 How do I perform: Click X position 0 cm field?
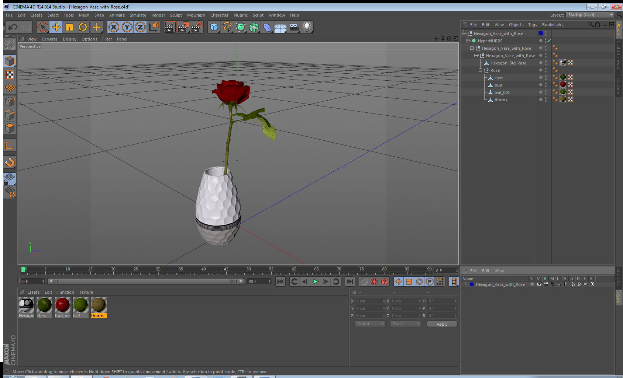click(370, 301)
